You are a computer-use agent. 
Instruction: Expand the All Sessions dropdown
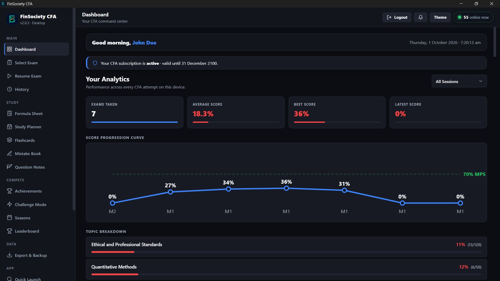459,81
